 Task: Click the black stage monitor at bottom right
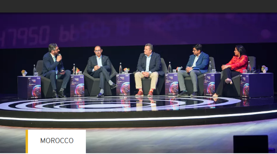pos(251,144)
